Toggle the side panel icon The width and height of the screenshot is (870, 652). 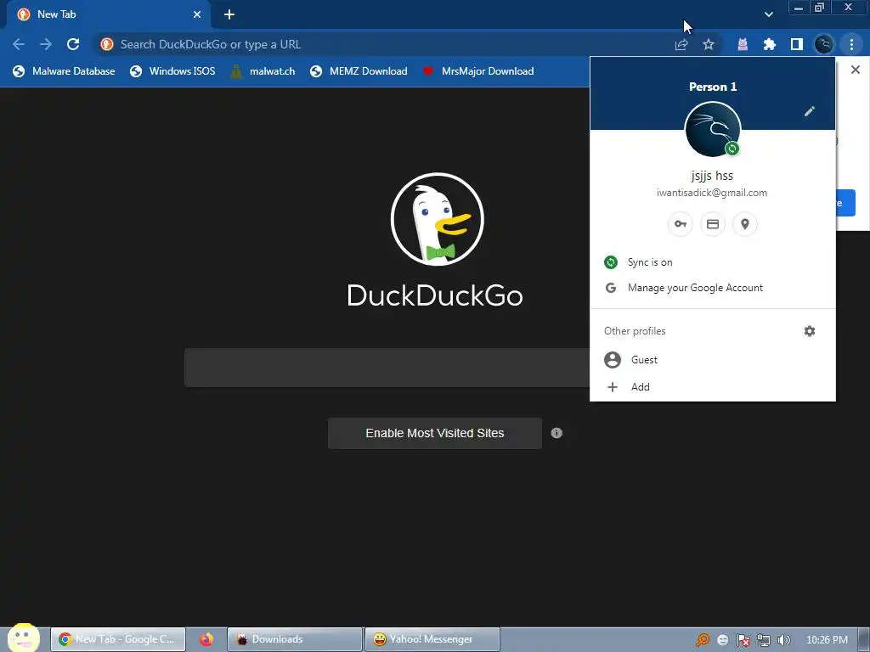tap(797, 44)
